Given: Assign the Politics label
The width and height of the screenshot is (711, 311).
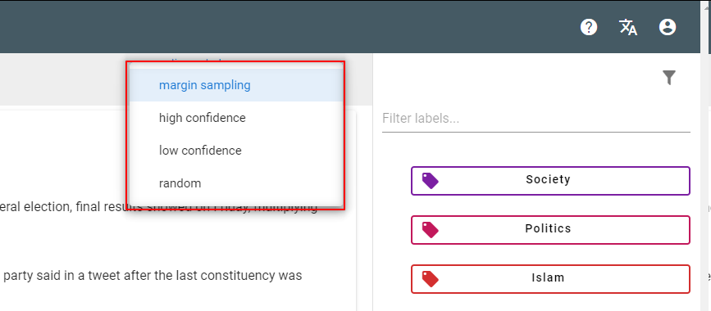Looking at the screenshot, I should (550, 229).
